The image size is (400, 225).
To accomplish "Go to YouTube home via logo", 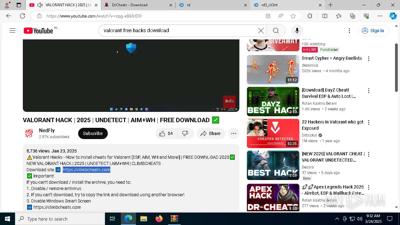I will (38, 31).
